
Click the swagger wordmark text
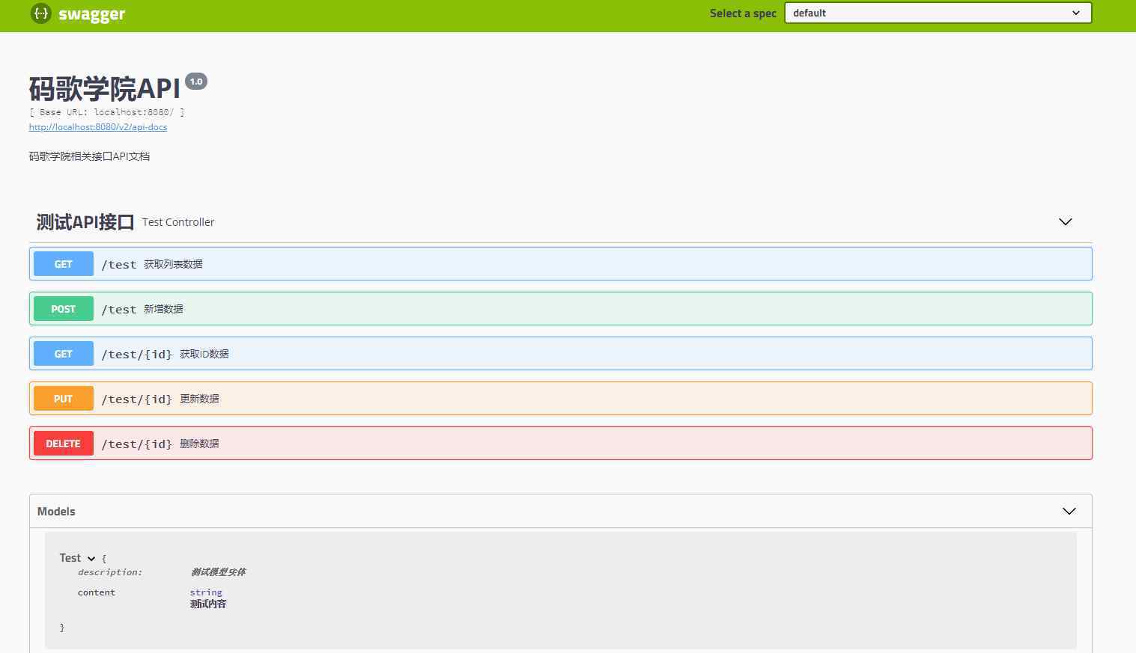click(x=92, y=14)
